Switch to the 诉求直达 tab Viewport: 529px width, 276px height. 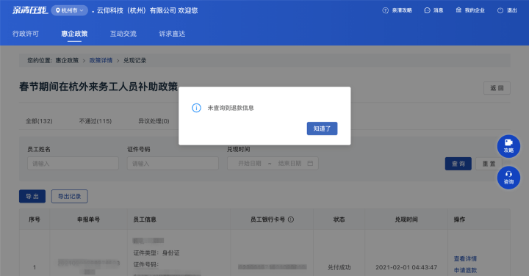point(172,34)
